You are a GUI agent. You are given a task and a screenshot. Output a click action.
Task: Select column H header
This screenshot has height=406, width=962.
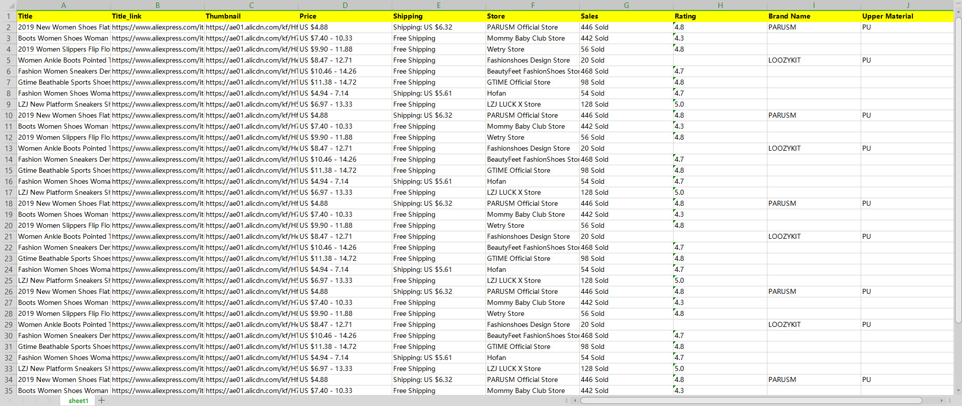pyautogui.click(x=720, y=6)
